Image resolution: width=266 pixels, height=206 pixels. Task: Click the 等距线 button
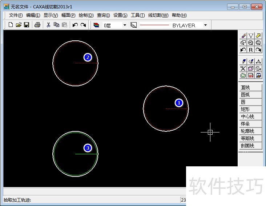click(250, 138)
